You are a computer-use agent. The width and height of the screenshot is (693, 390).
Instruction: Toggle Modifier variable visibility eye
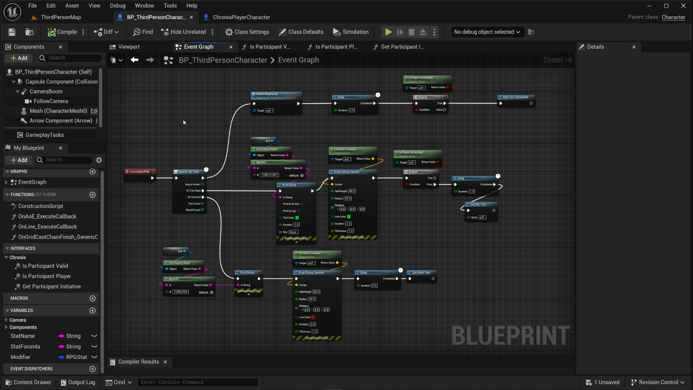point(95,357)
